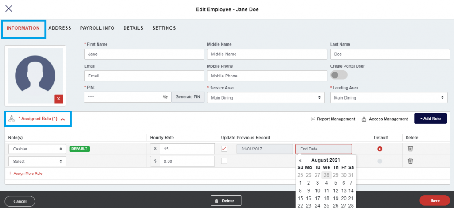Click the Delete employee button
This screenshot has width=454, height=208.
[x=226, y=200]
